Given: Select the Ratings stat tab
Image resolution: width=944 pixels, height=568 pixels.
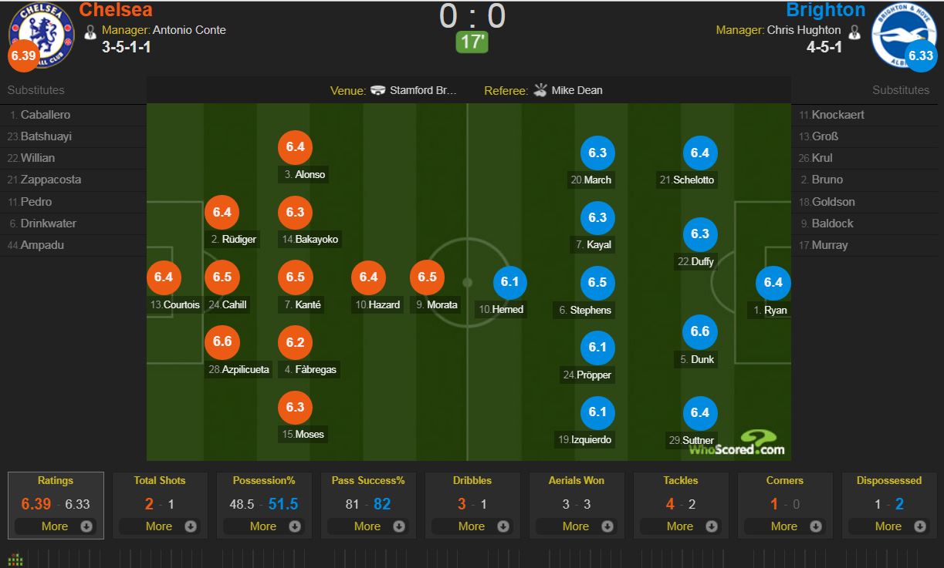Looking at the screenshot, I should (x=56, y=506).
